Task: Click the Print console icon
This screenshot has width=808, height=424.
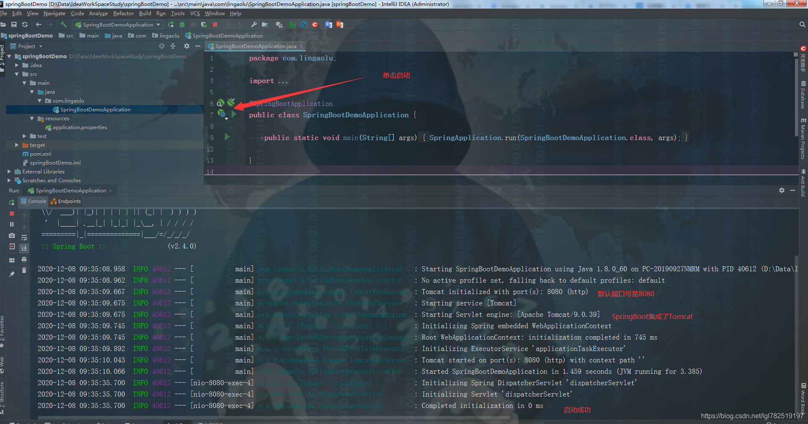Action: pyautogui.click(x=24, y=259)
